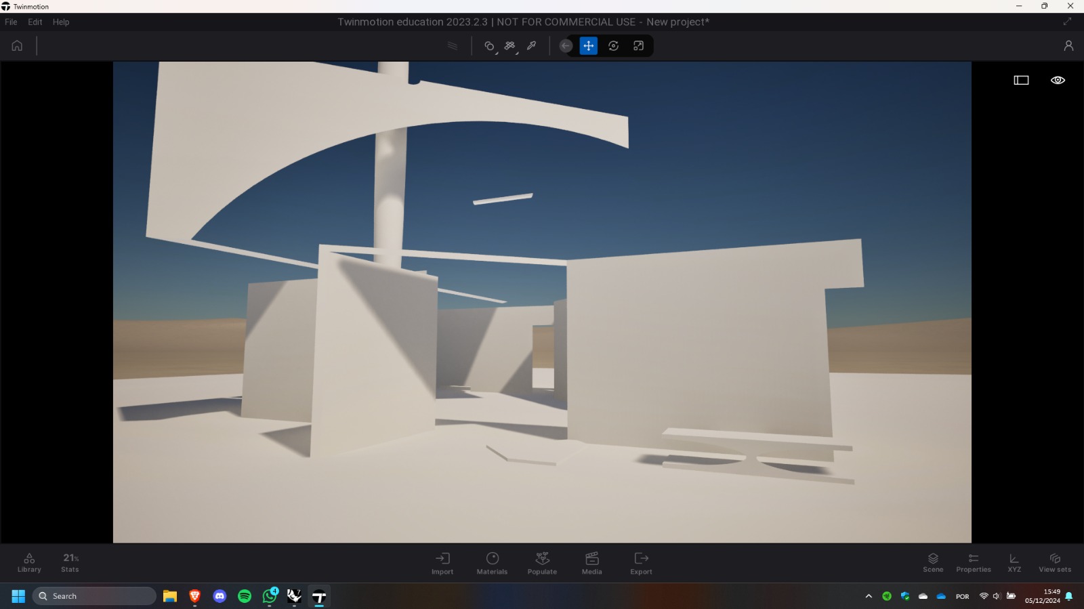The height and width of the screenshot is (609, 1084).
Task: Open the Help menu
Action: (x=61, y=22)
